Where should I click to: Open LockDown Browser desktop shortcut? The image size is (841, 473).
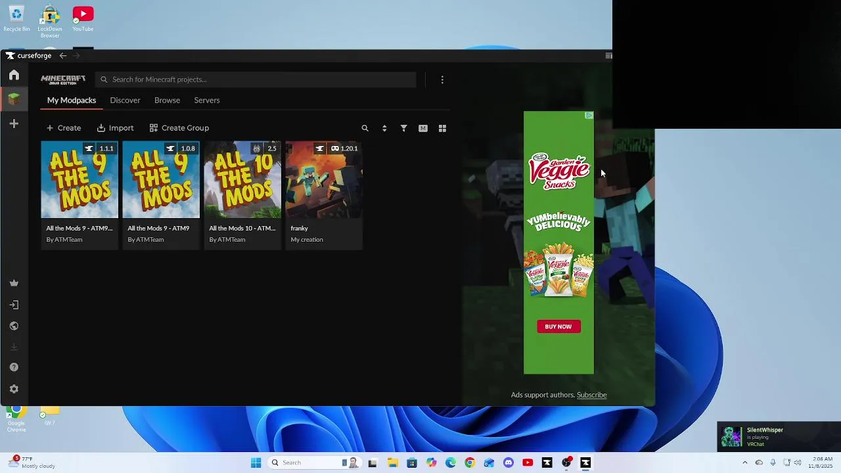(50, 22)
